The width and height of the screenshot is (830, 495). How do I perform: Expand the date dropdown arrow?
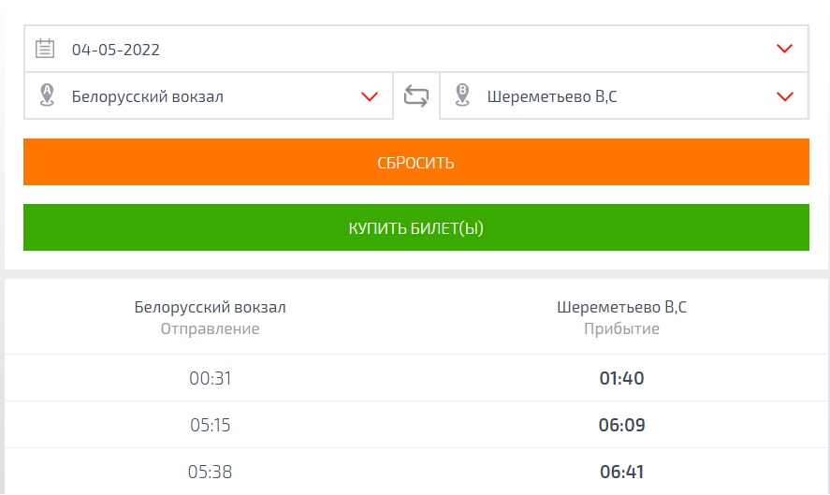point(784,49)
